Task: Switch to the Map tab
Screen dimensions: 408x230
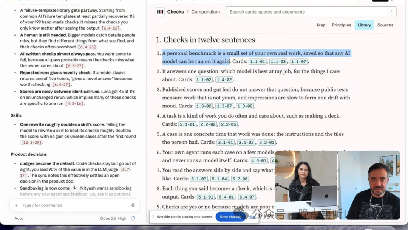Action: coord(321,25)
